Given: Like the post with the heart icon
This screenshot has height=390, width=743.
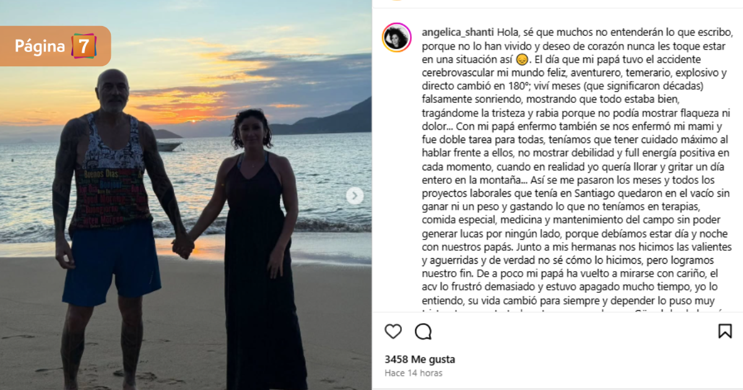Looking at the screenshot, I should pyautogui.click(x=393, y=331).
